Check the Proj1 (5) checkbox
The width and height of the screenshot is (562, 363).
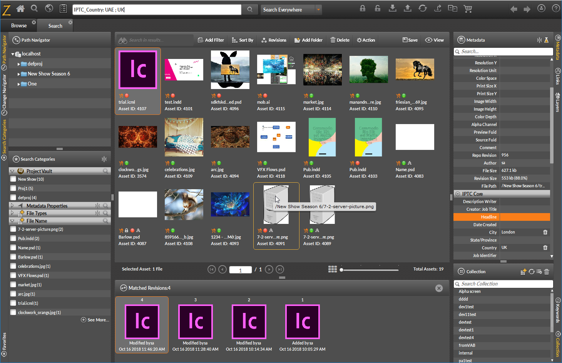[x=13, y=188]
